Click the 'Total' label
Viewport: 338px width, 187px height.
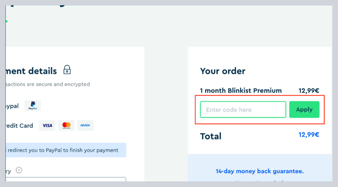pos(211,136)
